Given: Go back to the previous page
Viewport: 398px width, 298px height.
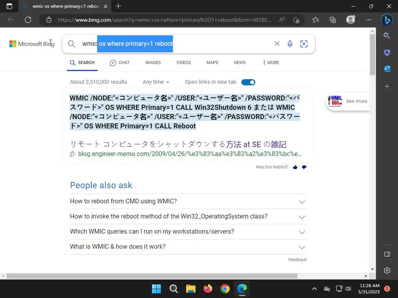Looking at the screenshot, I should click(x=10, y=20).
